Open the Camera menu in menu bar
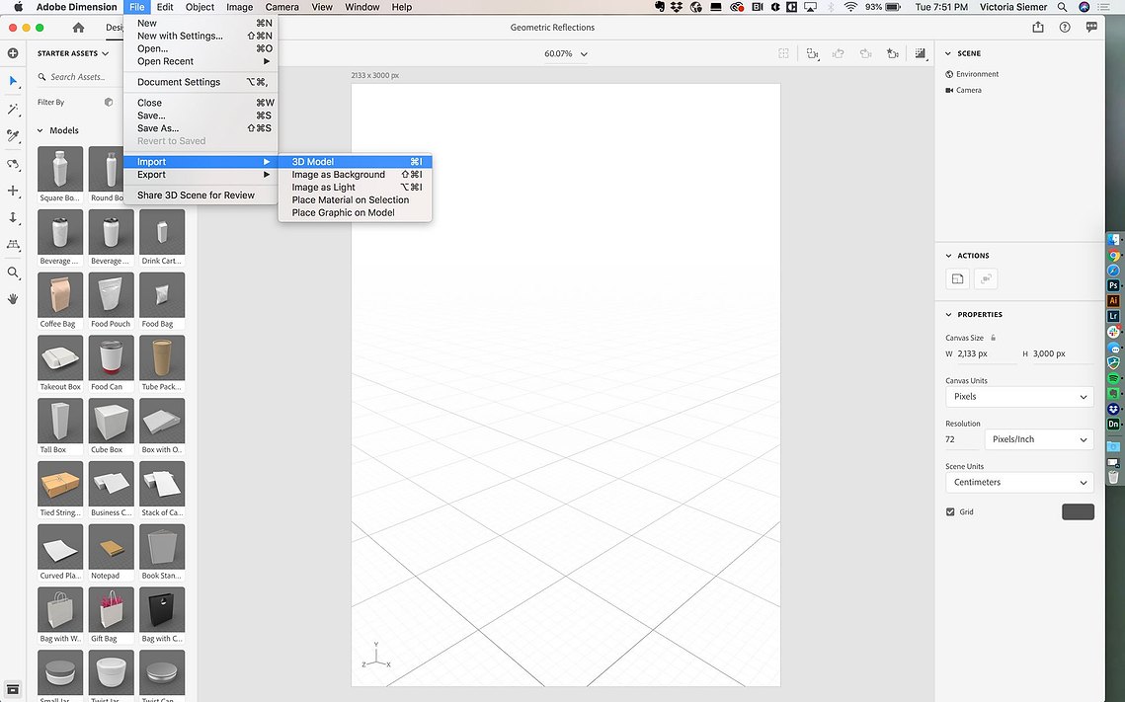1125x702 pixels. tap(281, 7)
